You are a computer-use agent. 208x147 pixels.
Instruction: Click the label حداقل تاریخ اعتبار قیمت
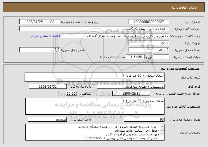[x=184, y=94]
